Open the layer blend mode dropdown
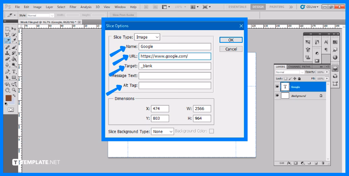 click(x=289, y=72)
